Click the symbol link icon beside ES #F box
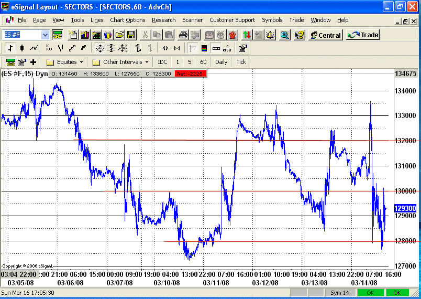421x299 pixels. [58, 35]
